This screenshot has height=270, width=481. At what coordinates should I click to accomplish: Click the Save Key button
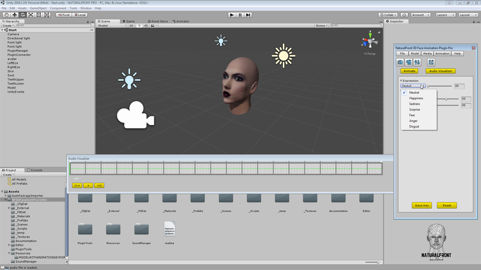[x=422, y=205]
